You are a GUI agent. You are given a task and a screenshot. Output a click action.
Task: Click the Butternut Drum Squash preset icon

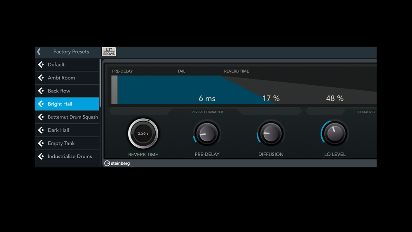(41, 117)
